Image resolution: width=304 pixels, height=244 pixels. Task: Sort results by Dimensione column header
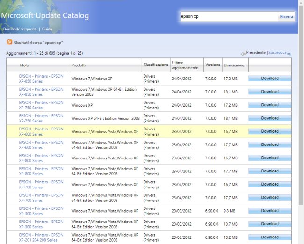pyautogui.click(x=234, y=65)
